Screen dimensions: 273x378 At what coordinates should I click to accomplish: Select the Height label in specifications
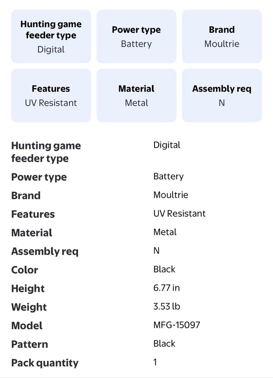click(28, 288)
